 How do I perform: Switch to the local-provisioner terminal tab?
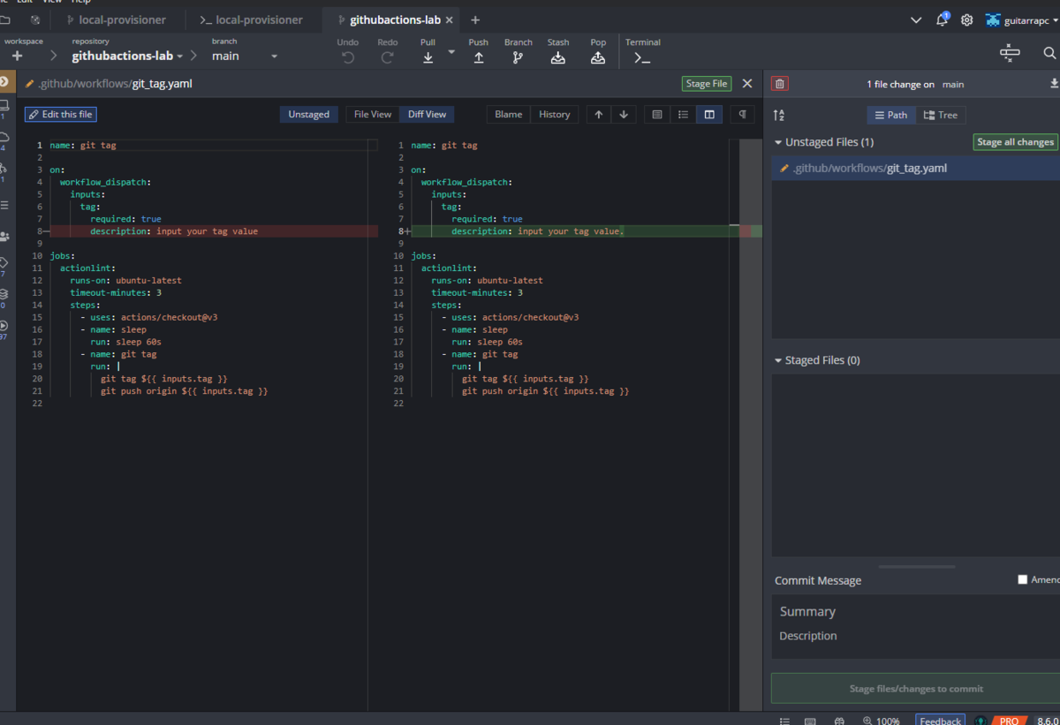(x=252, y=19)
